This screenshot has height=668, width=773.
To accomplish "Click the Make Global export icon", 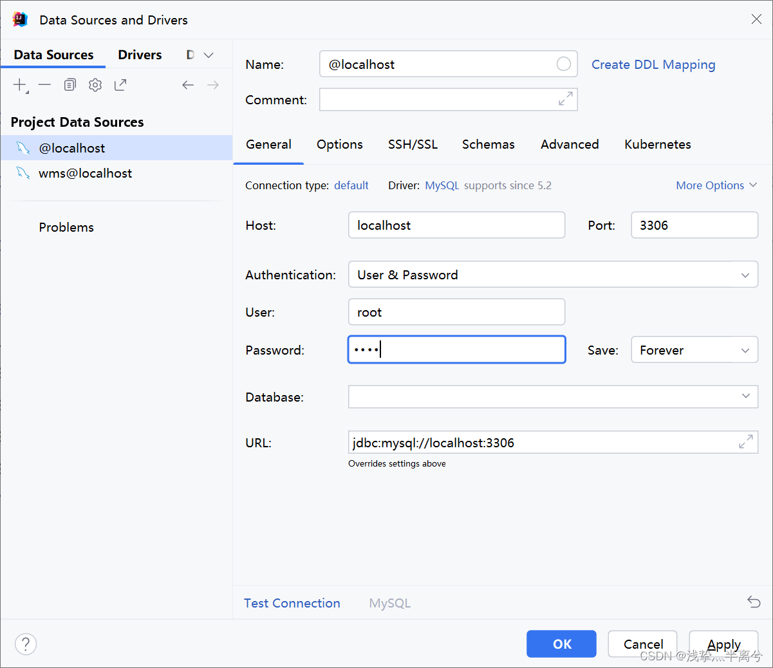I will [x=120, y=85].
